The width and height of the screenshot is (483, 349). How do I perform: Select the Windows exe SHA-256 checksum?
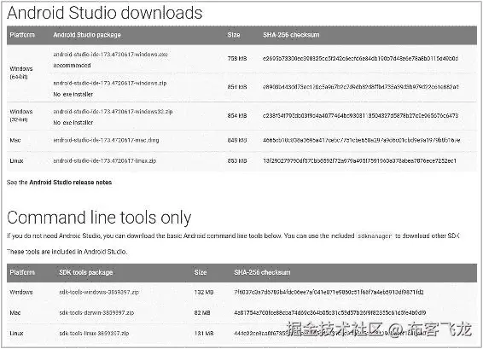(x=360, y=58)
